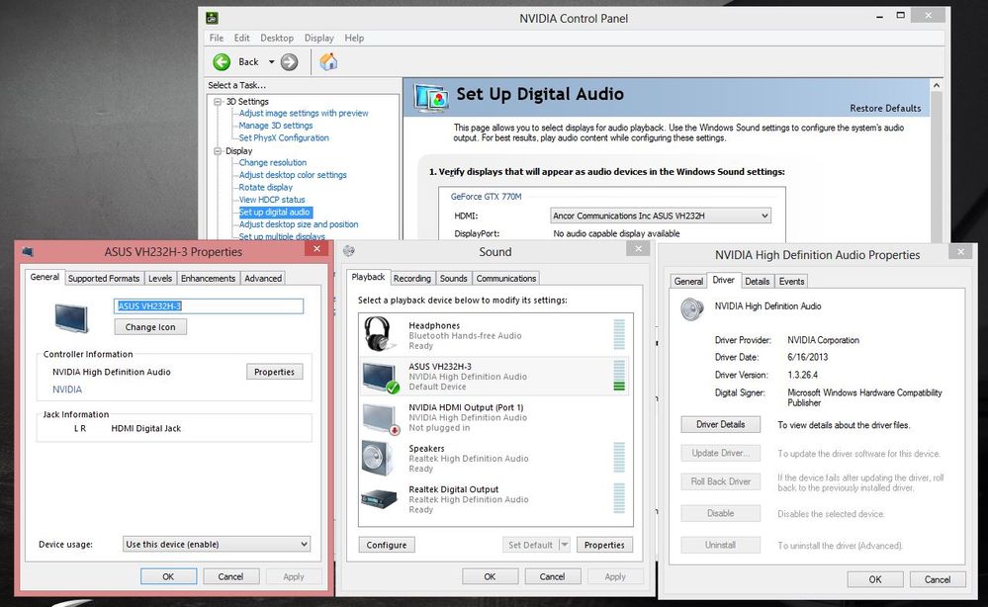Click the NVIDIA Control Panel title bar icon
This screenshot has width=988, height=607.
click(213, 18)
